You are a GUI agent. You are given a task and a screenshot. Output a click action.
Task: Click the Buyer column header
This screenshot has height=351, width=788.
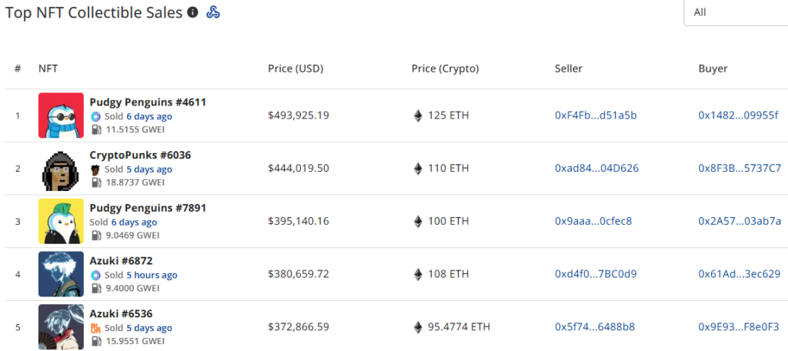(x=713, y=69)
